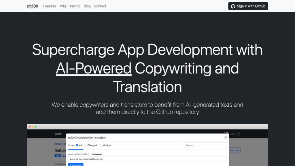Open the Why navigation item

63,6
